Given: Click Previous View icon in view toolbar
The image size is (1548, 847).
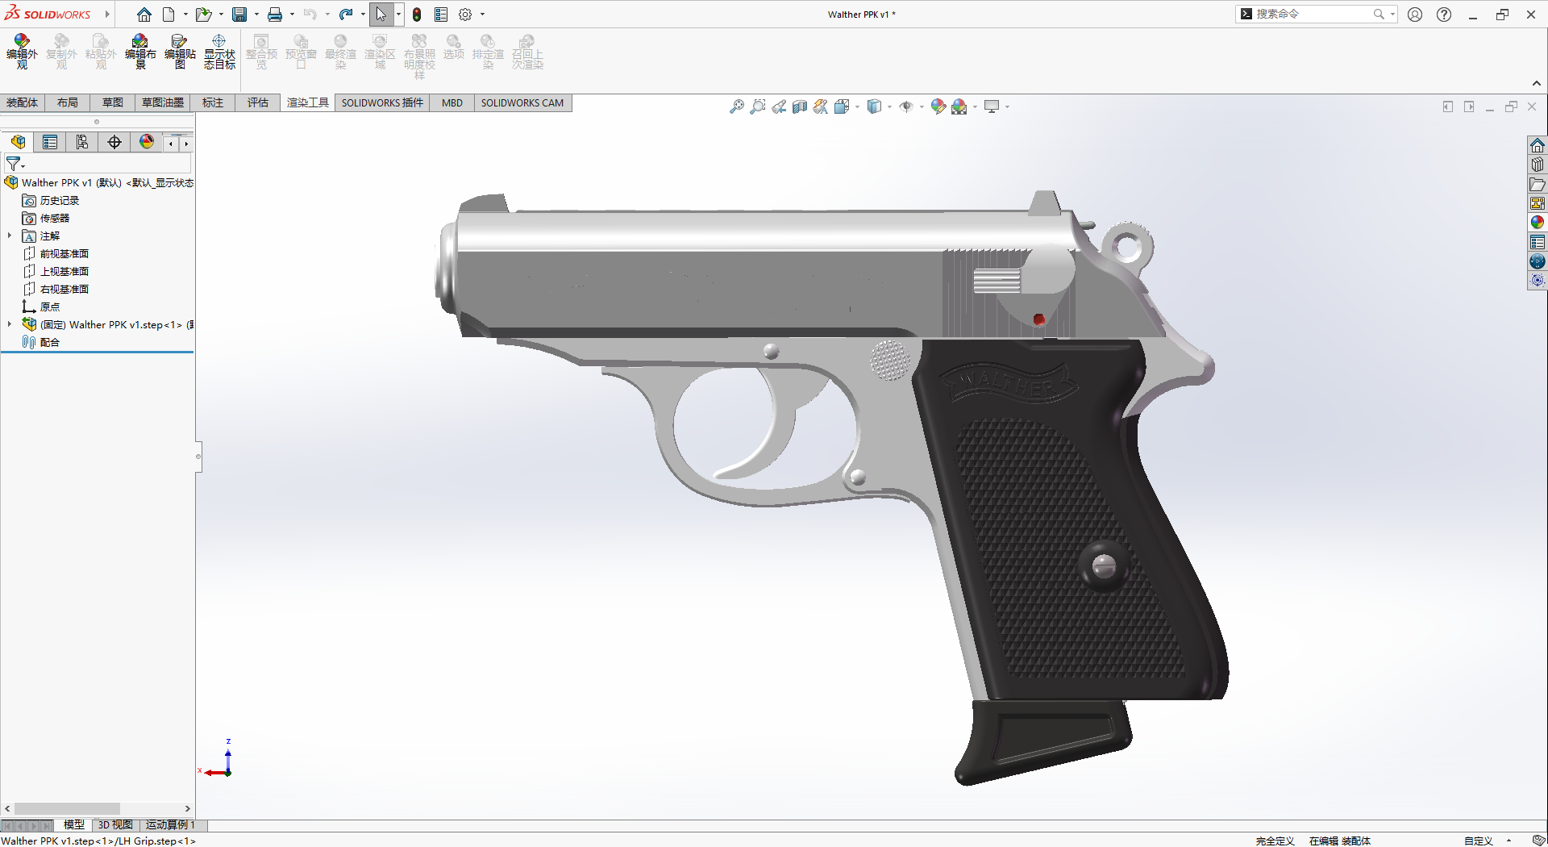Looking at the screenshot, I should coord(778,106).
